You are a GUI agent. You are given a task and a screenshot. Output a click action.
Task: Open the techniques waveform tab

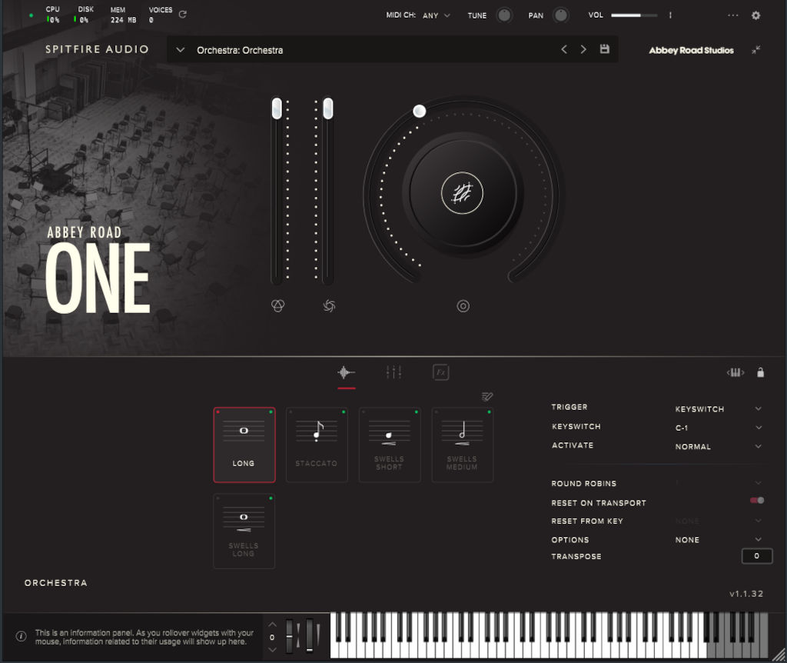347,373
